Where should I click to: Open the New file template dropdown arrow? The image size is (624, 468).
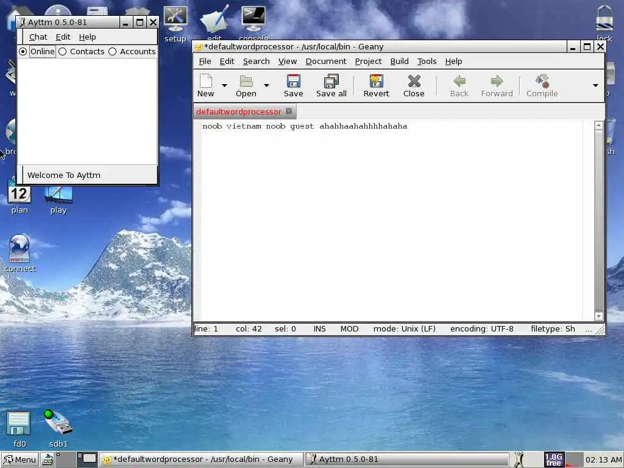[224, 85]
